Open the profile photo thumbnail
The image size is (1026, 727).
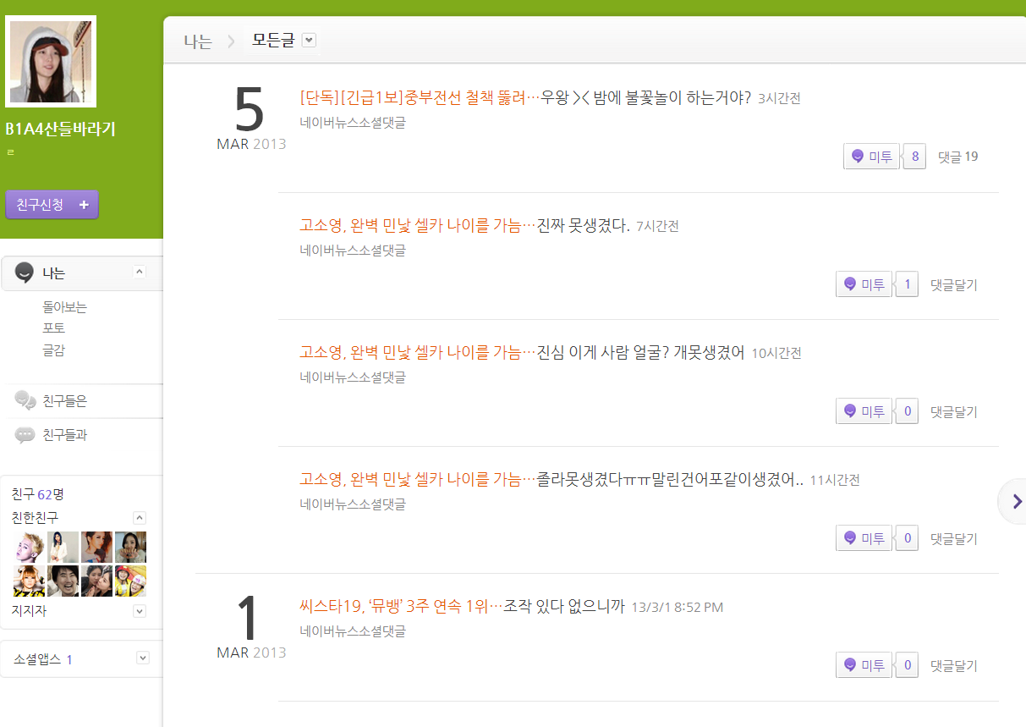point(51,62)
